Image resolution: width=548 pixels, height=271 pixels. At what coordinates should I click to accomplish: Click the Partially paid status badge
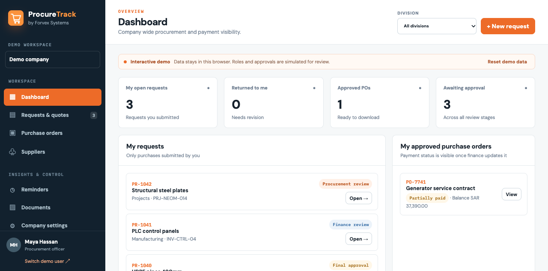tap(427, 198)
